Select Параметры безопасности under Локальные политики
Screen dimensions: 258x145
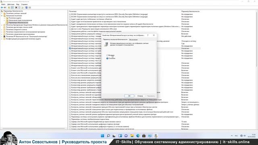(18, 23)
